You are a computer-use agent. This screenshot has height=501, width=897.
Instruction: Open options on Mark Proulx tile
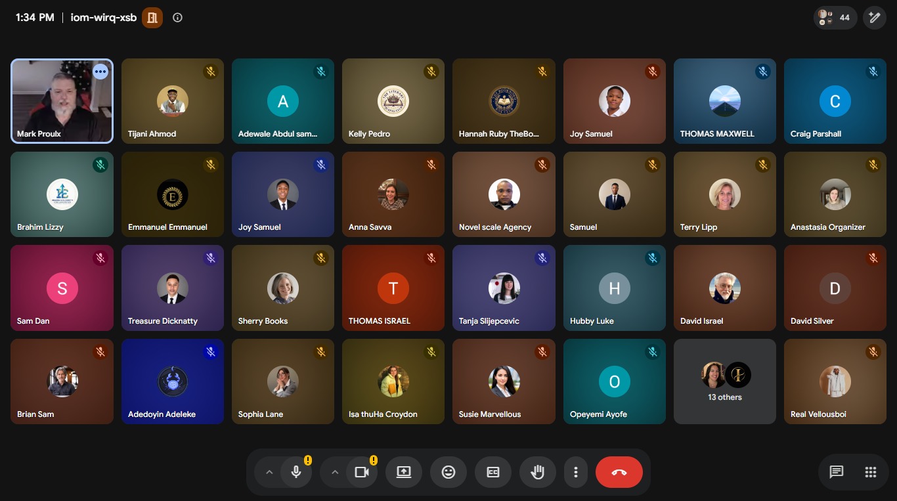[100, 72]
